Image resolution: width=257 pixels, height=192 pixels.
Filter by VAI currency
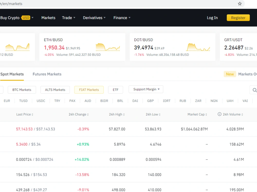245,101
